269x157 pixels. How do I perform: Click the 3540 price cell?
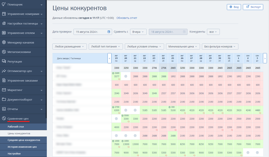click(x=117, y=93)
